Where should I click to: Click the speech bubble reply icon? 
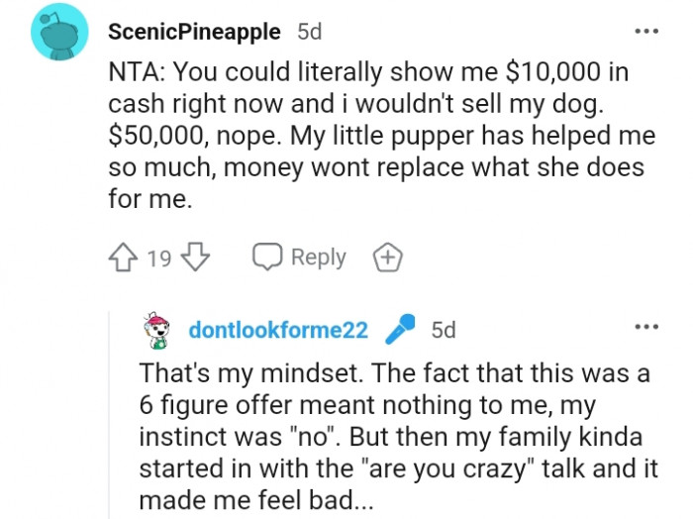coord(267,258)
